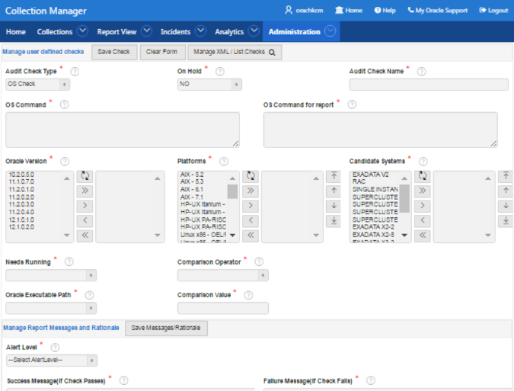
Task: Focus the OS Command for report text area
Action: [381, 130]
